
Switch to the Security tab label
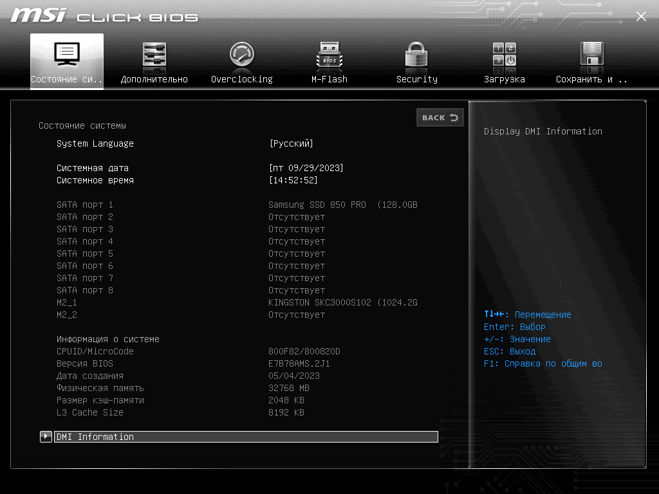tap(417, 79)
